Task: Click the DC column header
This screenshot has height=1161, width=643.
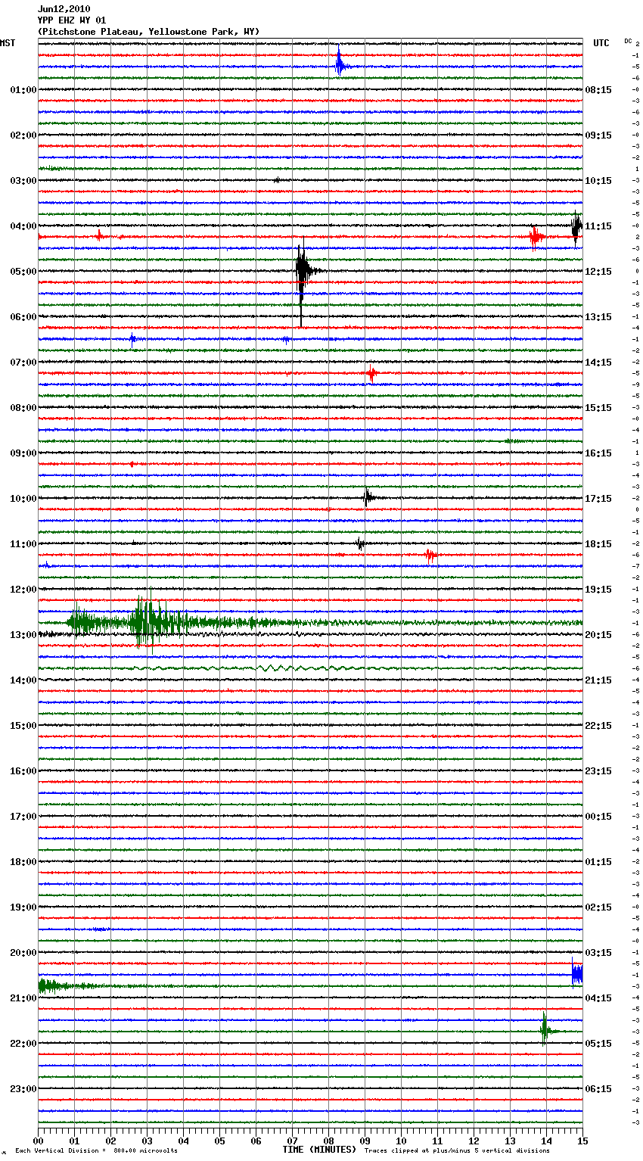Action: pyautogui.click(x=628, y=41)
